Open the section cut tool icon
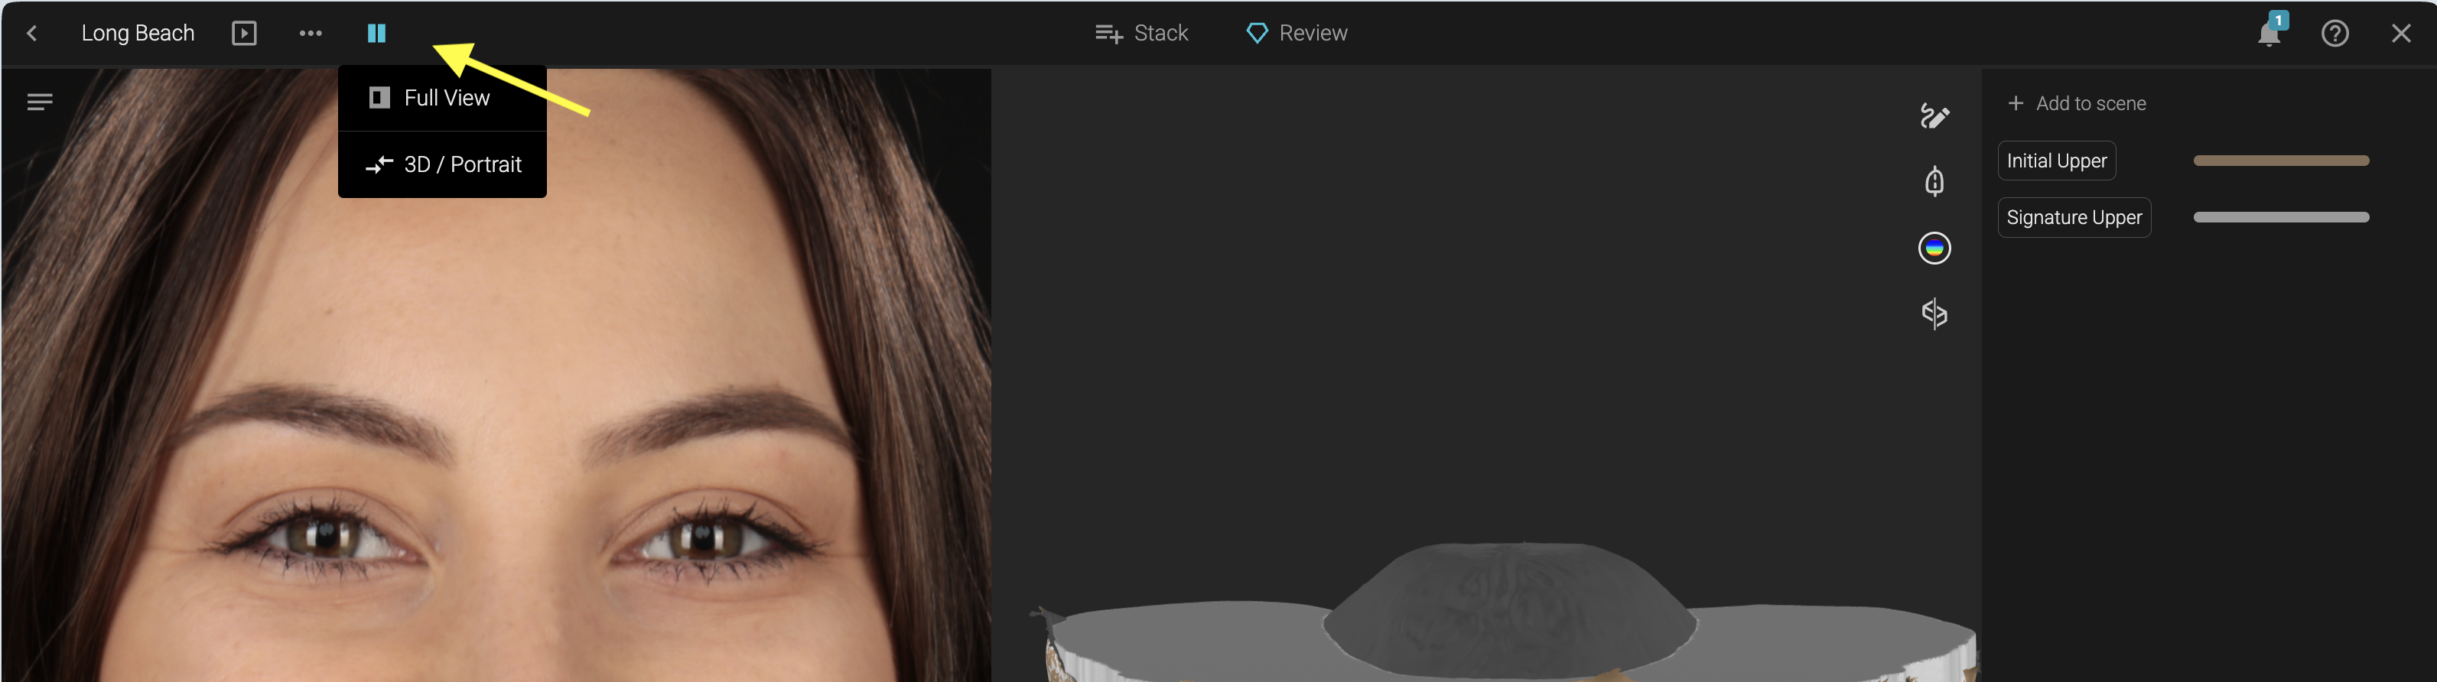Image resolution: width=2437 pixels, height=682 pixels. pos(1934,314)
